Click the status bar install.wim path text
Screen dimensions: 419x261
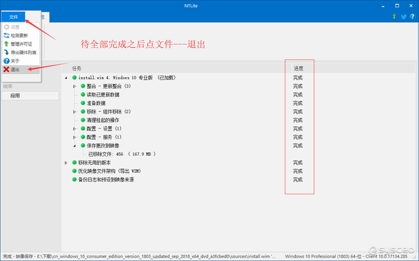(139, 256)
